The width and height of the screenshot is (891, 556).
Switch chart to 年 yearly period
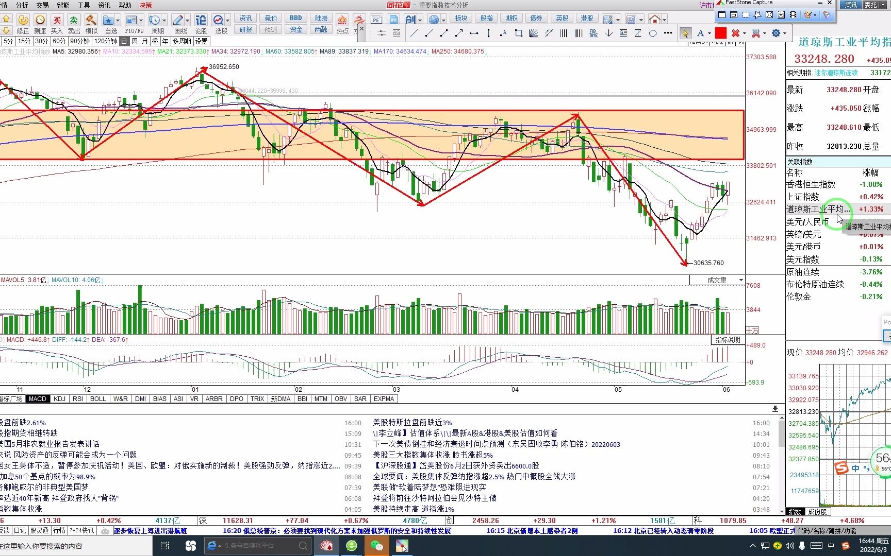[x=166, y=41]
